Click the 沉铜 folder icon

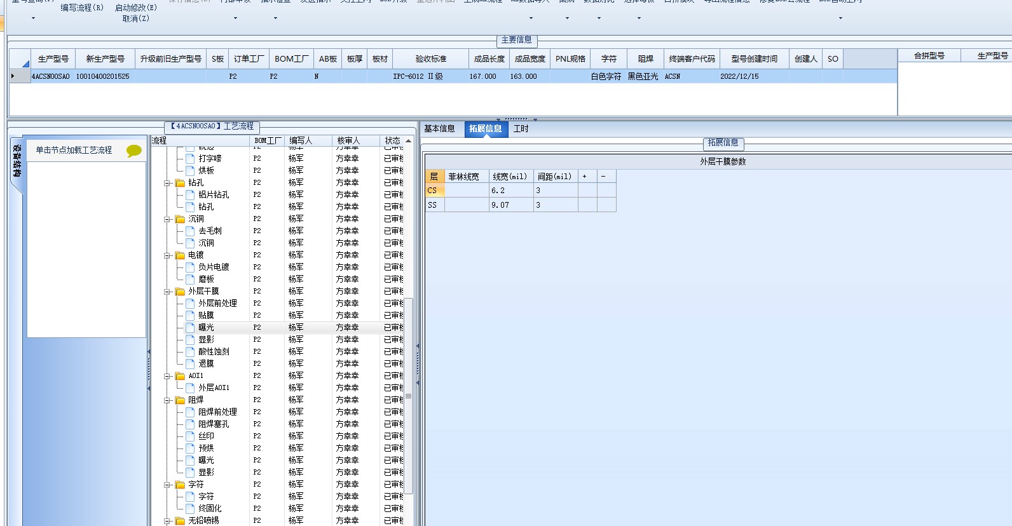click(x=180, y=219)
